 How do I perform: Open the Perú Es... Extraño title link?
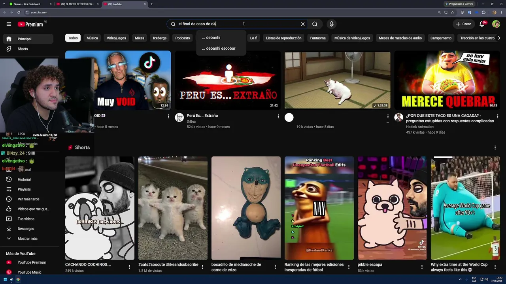202,116
